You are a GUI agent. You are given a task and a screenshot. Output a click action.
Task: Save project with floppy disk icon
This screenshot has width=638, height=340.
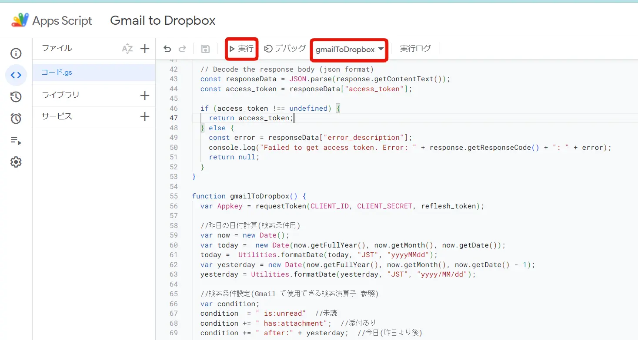(205, 49)
